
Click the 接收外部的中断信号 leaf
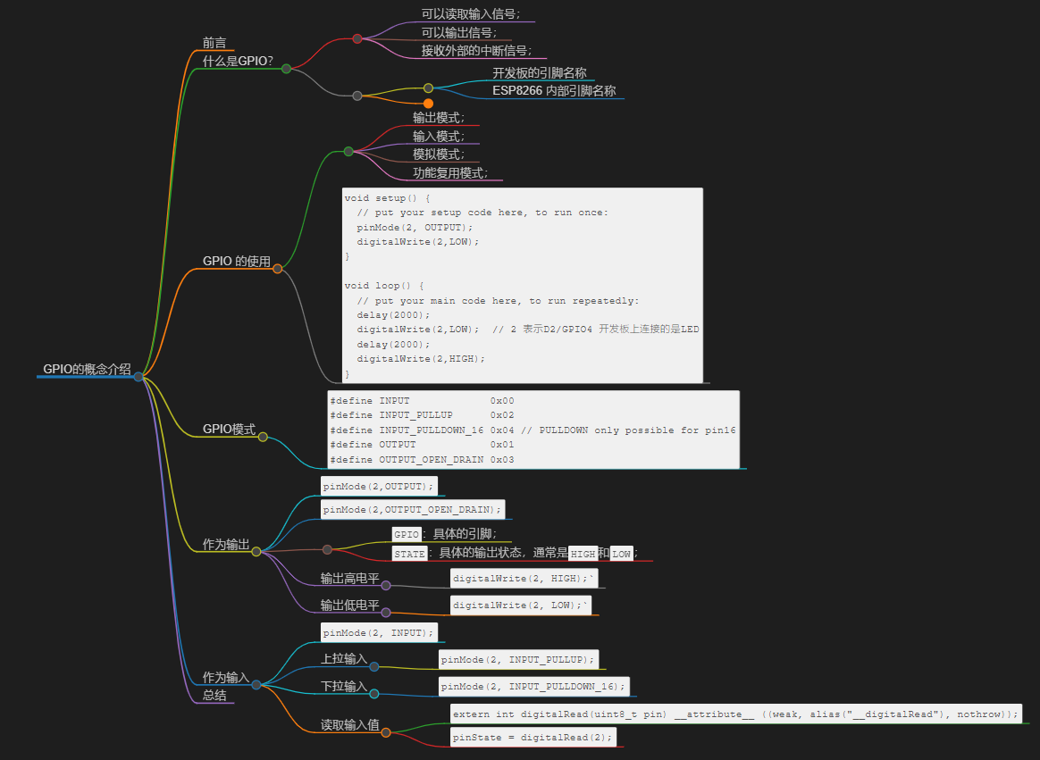pos(476,50)
